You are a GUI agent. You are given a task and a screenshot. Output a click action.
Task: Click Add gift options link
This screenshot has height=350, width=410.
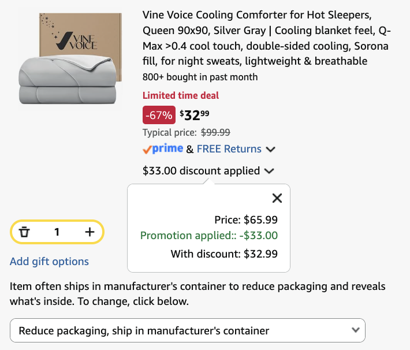pyautogui.click(x=50, y=261)
